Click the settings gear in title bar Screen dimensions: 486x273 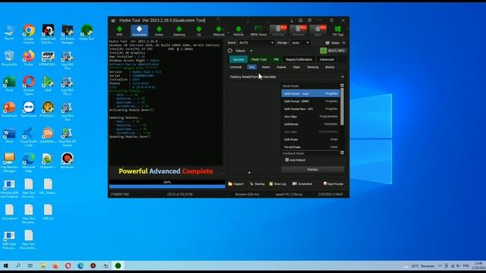[301, 20]
